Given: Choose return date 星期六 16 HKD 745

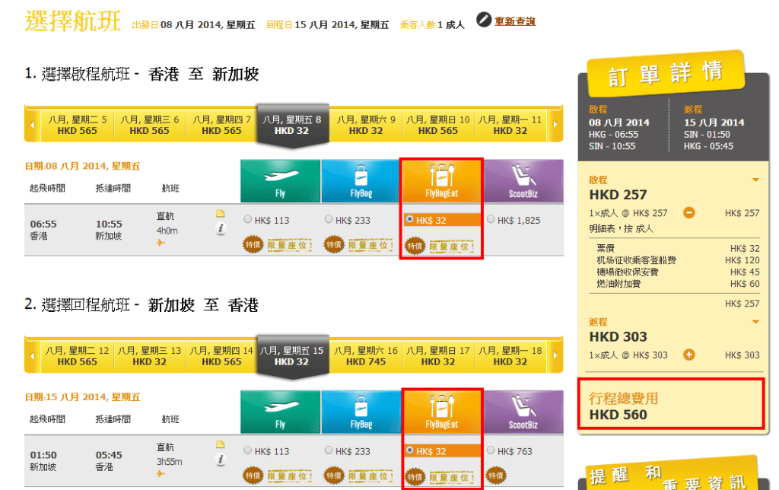Looking at the screenshot, I should click(366, 356).
